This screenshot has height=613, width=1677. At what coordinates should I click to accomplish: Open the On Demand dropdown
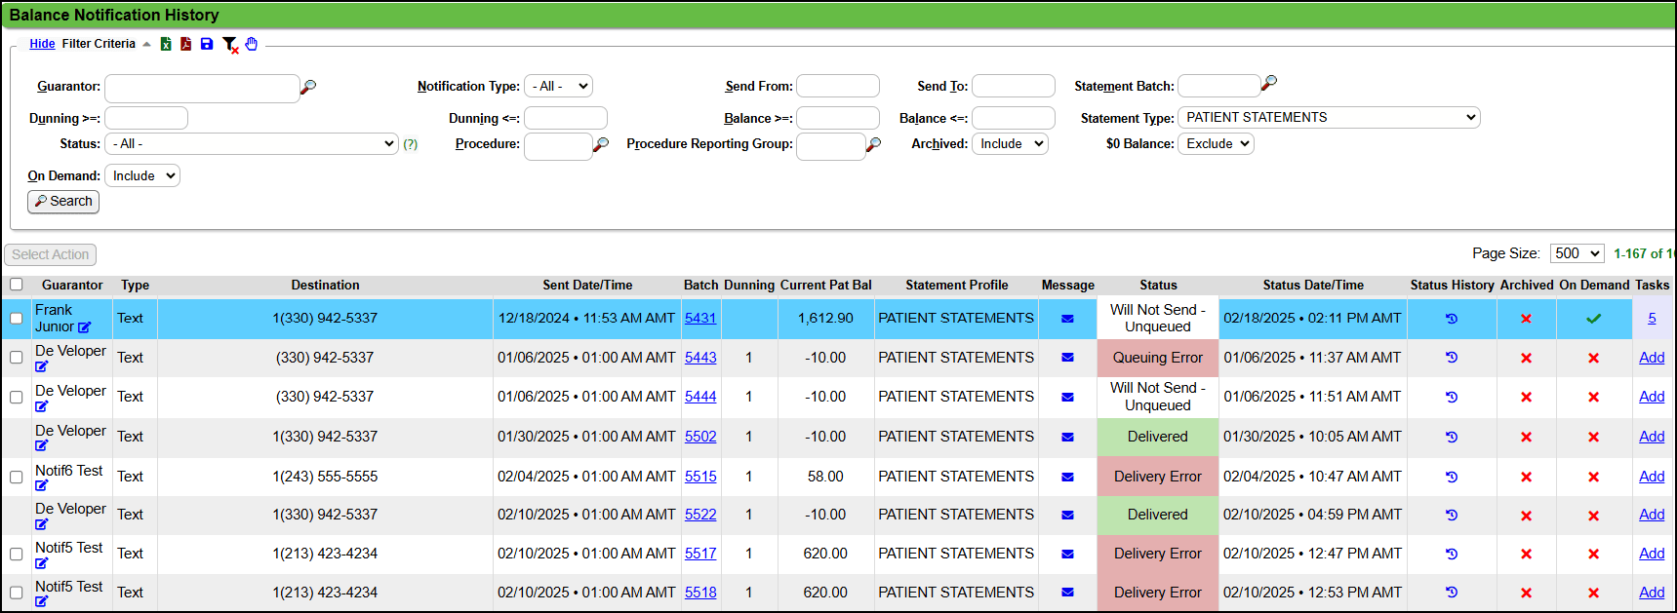tap(142, 175)
